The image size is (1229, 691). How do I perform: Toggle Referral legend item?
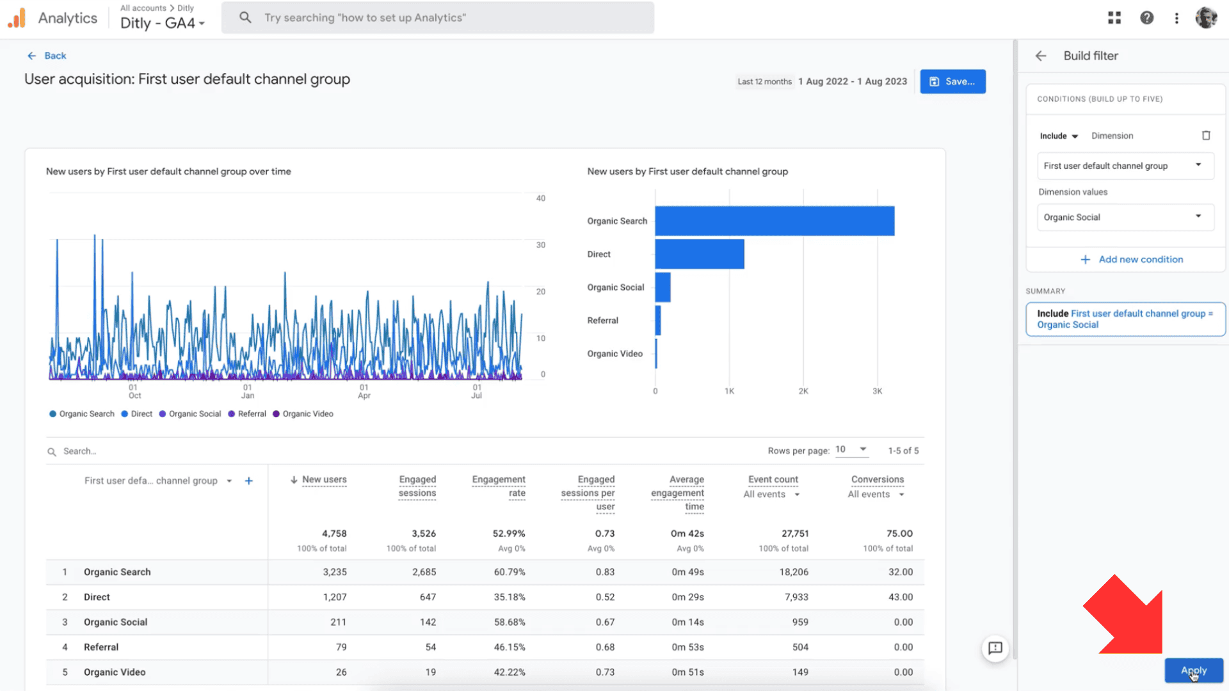click(x=247, y=414)
